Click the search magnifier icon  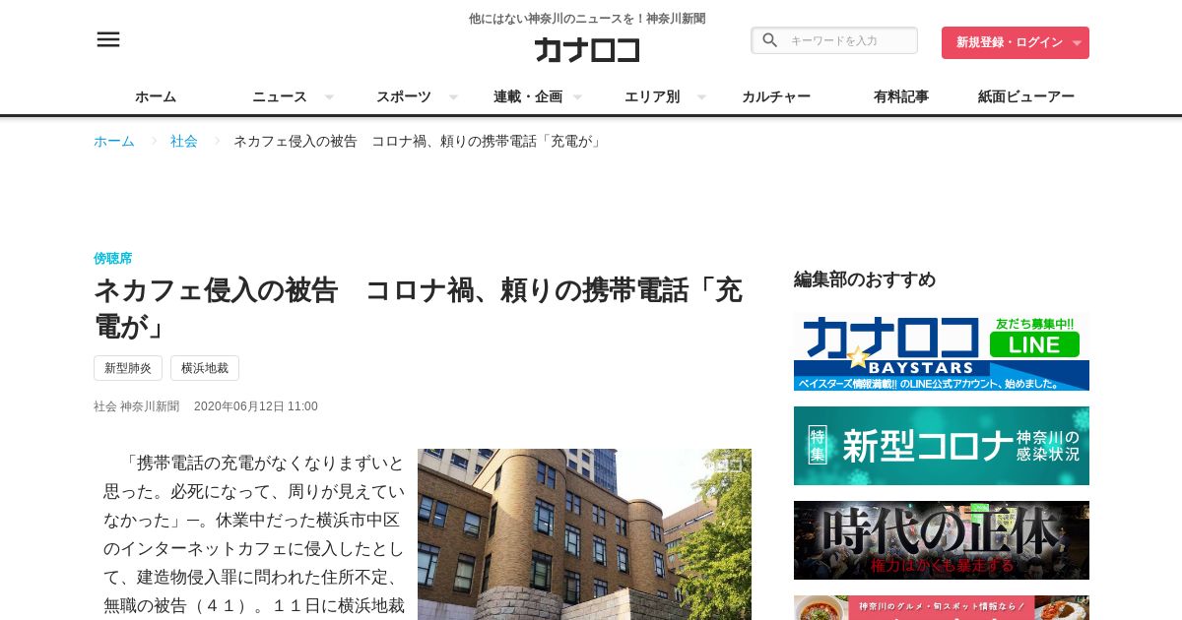[x=770, y=40]
